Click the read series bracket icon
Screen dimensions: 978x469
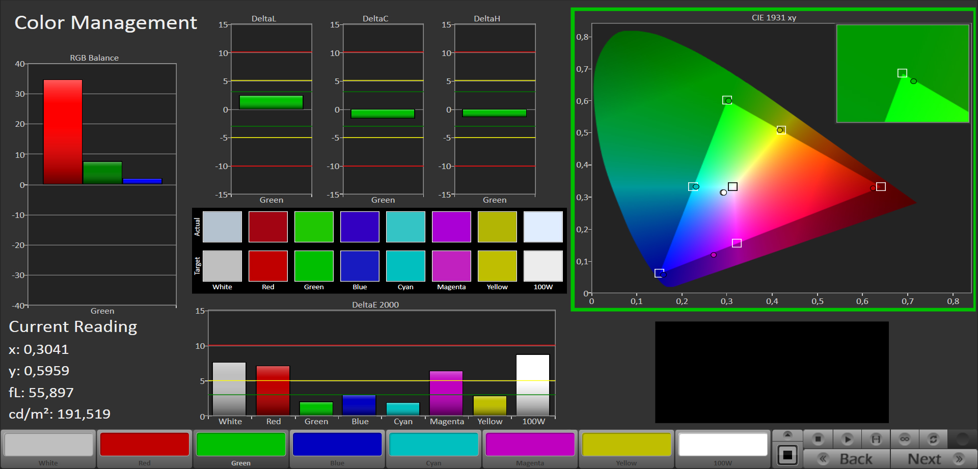click(x=876, y=438)
